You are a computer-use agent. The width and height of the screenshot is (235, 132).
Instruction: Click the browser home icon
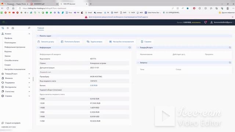[13, 8]
